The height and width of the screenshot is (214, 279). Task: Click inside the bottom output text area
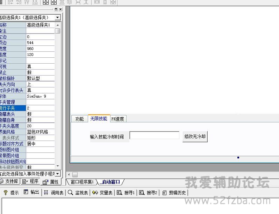click(140, 206)
